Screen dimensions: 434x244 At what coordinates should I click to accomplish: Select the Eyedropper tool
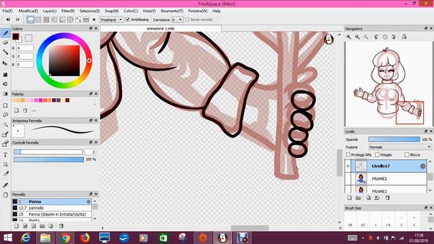pos(5,185)
